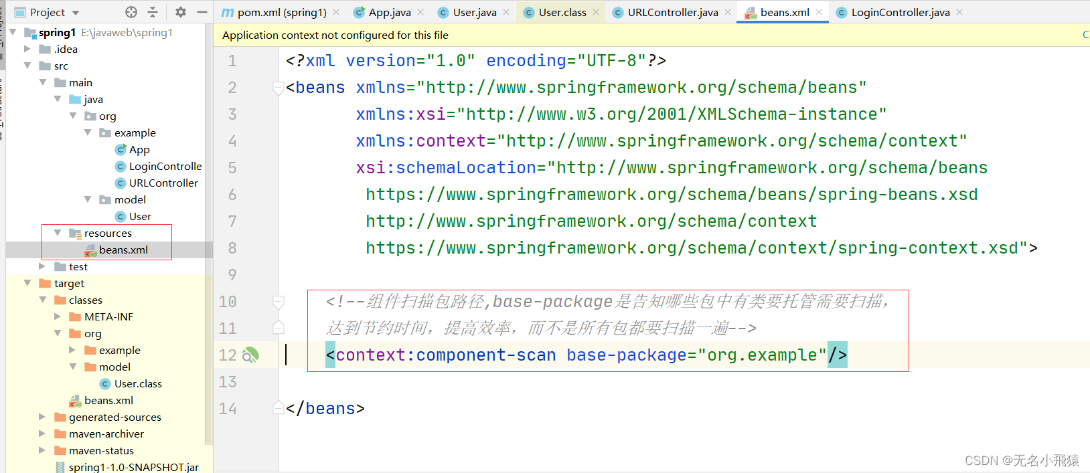Expand the generated-sources folder
This screenshot has width=1090, height=473.
(43, 417)
